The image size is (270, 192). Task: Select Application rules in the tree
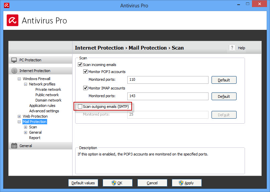(x=42, y=106)
